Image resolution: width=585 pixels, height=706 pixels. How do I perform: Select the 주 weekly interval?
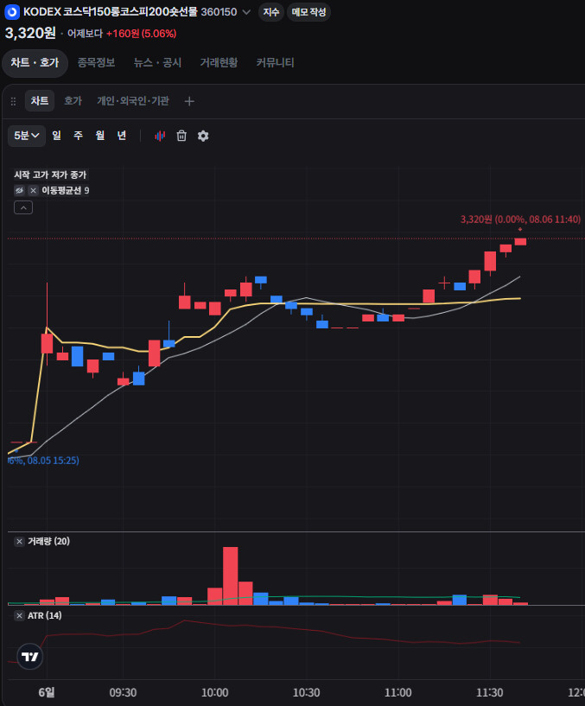pos(79,136)
